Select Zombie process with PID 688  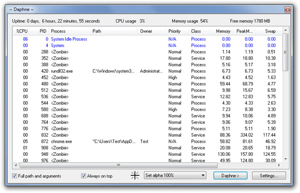[x=148, y=116]
